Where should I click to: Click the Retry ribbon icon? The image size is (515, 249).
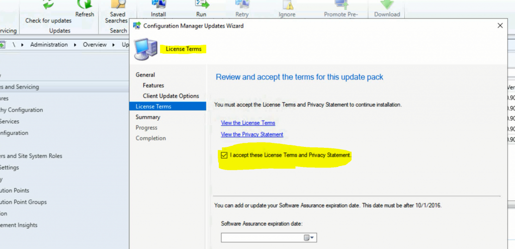(242, 9)
